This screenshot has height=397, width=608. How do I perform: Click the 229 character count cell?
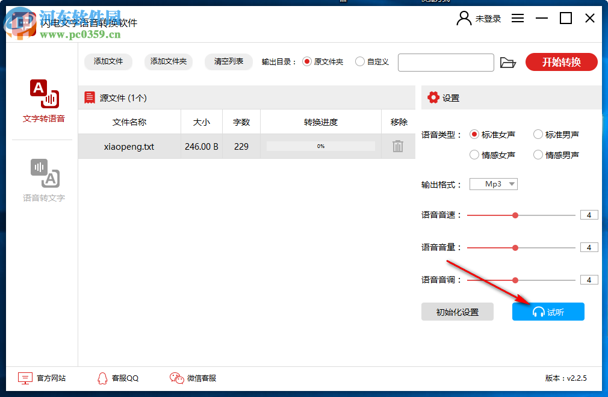(241, 146)
